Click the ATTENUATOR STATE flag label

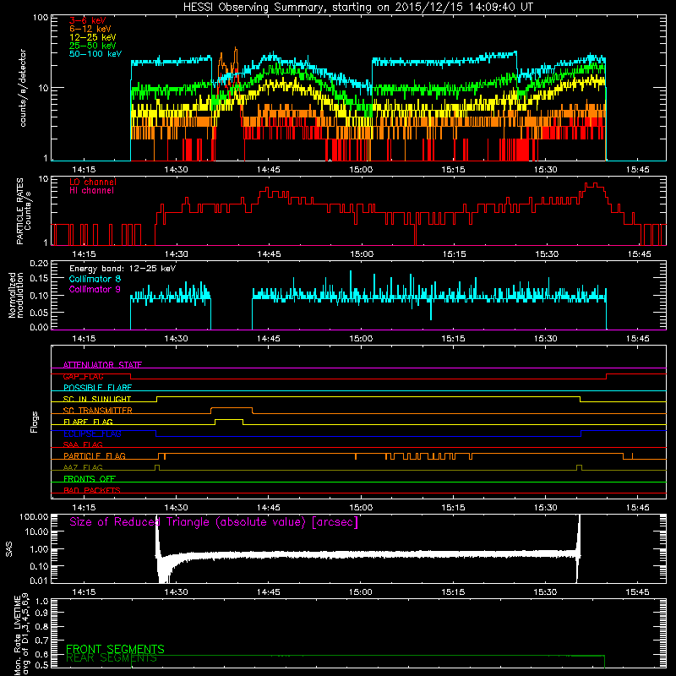point(102,365)
